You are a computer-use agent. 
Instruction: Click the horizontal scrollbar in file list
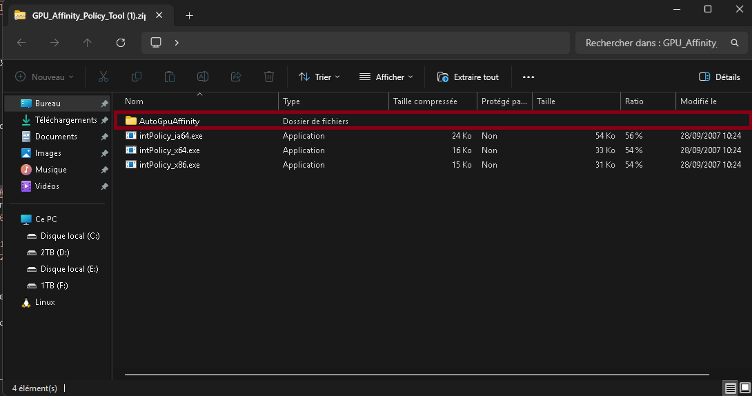(417, 375)
